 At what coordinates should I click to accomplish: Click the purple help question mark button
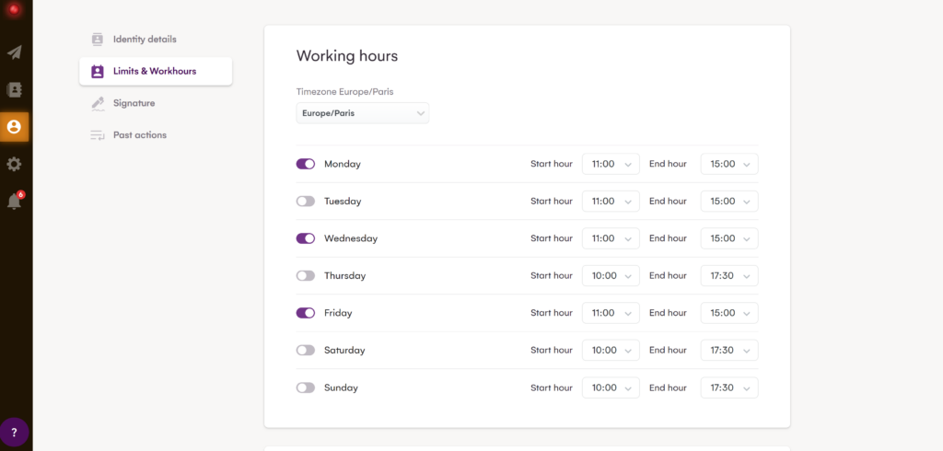(x=14, y=432)
